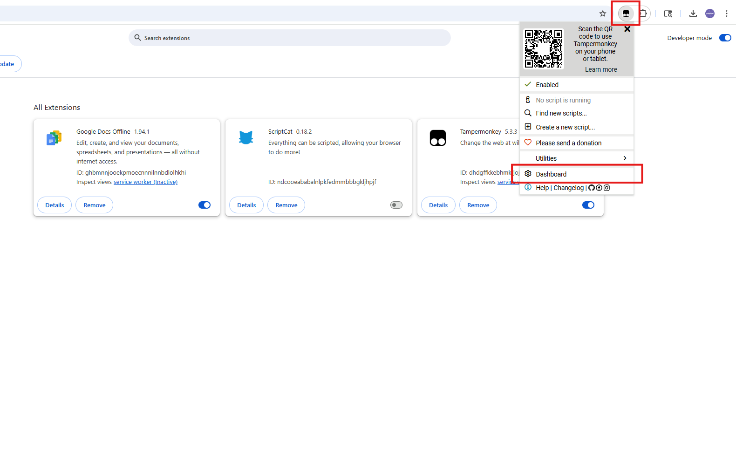Viewport: 736px width, 463px height.
Task: Enable the ScriptCat extension toggle
Action: pyautogui.click(x=396, y=205)
